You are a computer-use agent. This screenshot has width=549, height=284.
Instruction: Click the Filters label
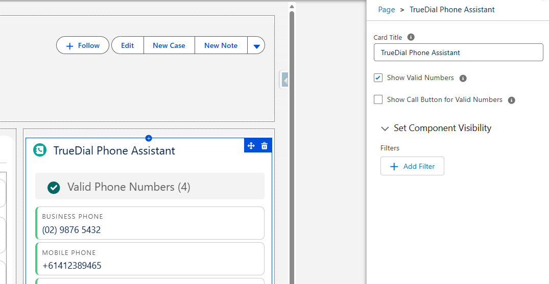pyautogui.click(x=390, y=148)
